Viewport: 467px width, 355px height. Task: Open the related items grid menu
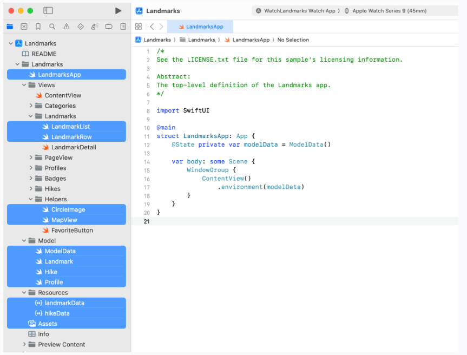[x=139, y=27]
